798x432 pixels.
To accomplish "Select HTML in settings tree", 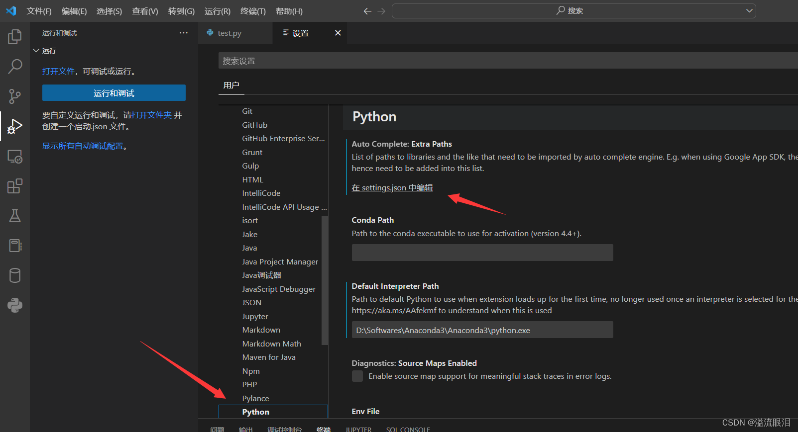I will tap(253, 179).
